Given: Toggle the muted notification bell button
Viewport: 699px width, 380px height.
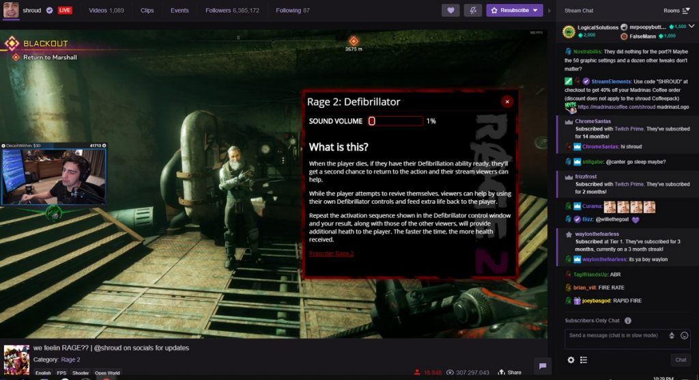Looking at the screenshot, I should tap(472, 10).
